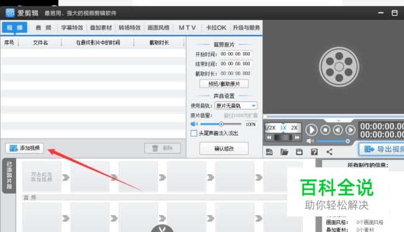This screenshot has height=232, width=404.
Task: Step to previous frame button
Action: (x=337, y=130)
